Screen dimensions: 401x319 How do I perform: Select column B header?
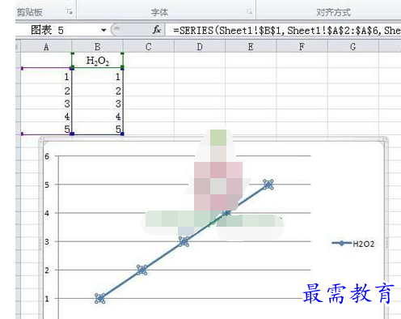click(x=98, y=47)
